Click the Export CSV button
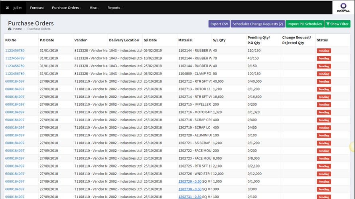The height and width of the screenshot is (199, 355). pyautogui.click(x=219, y=24)
